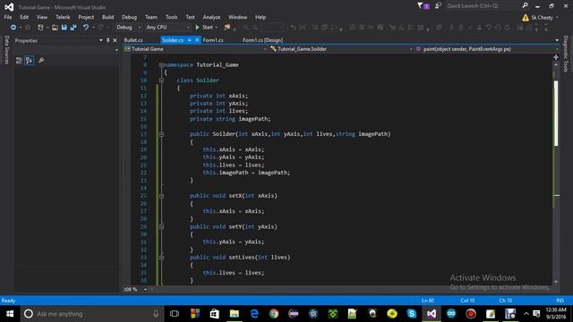Click the Property Pages wrench icon

[41, 60]
